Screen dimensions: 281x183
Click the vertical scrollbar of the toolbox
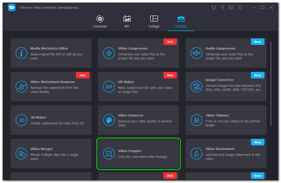[271, 84]
